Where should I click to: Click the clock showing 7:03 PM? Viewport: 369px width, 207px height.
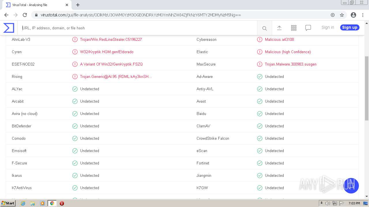(354, 203)
